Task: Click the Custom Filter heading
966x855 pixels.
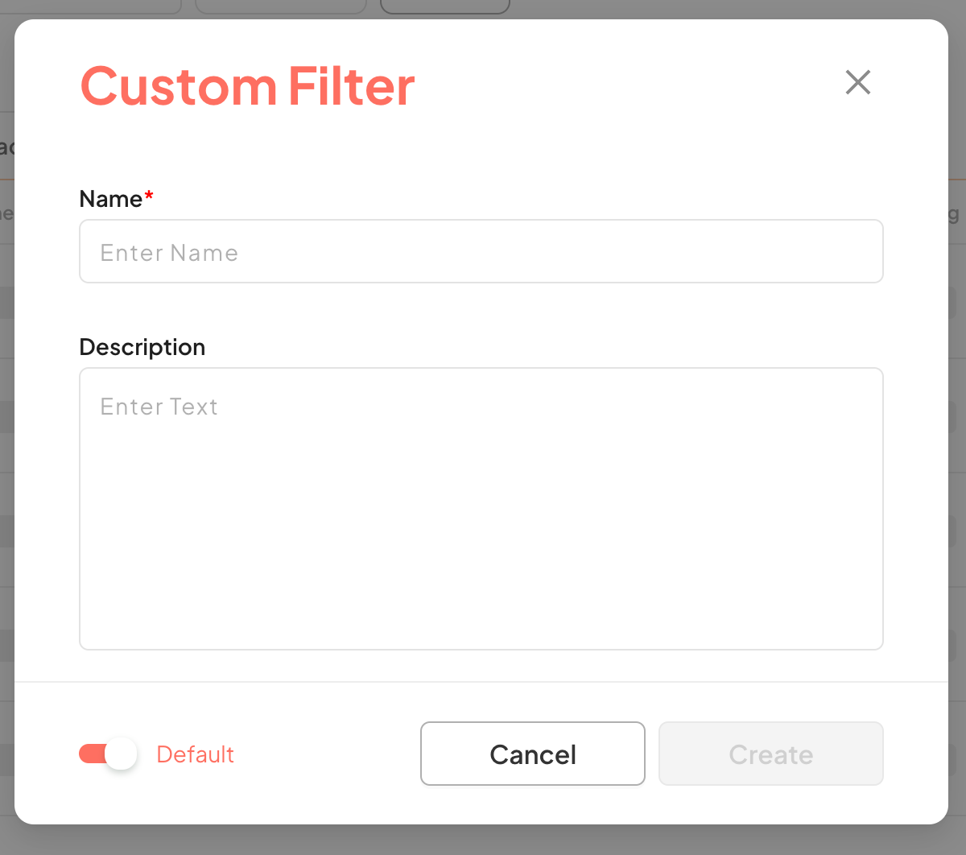Action: tap(247, 86)
